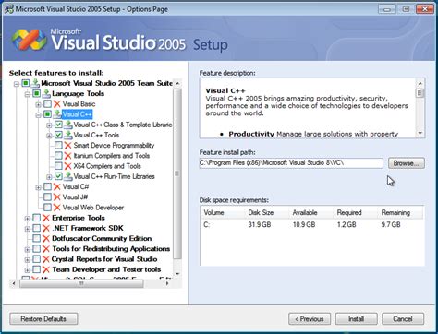Viewport: 438px width, 334px height.
Task: Uncheck the Visual C++ Tools checkbox
Action: click(58, 135)
